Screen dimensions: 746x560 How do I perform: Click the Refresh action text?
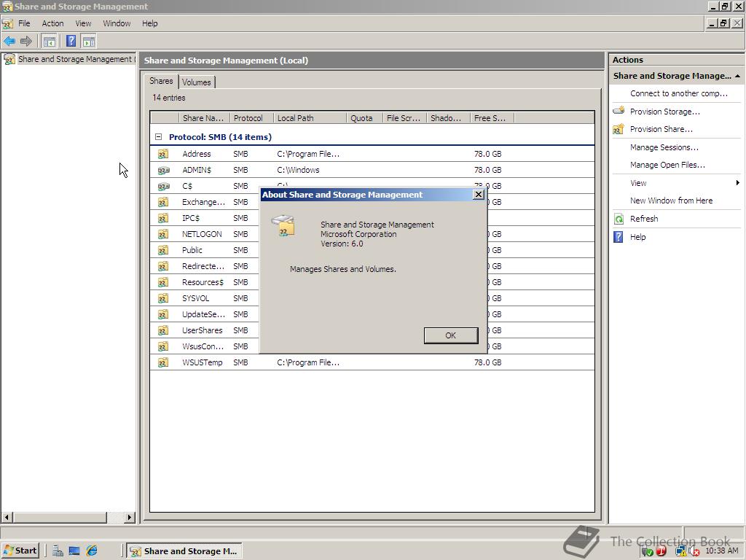(644, 219)
